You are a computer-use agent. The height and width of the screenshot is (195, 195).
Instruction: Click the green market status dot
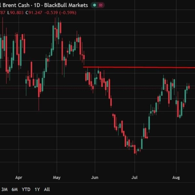click(x=95, y=5)
